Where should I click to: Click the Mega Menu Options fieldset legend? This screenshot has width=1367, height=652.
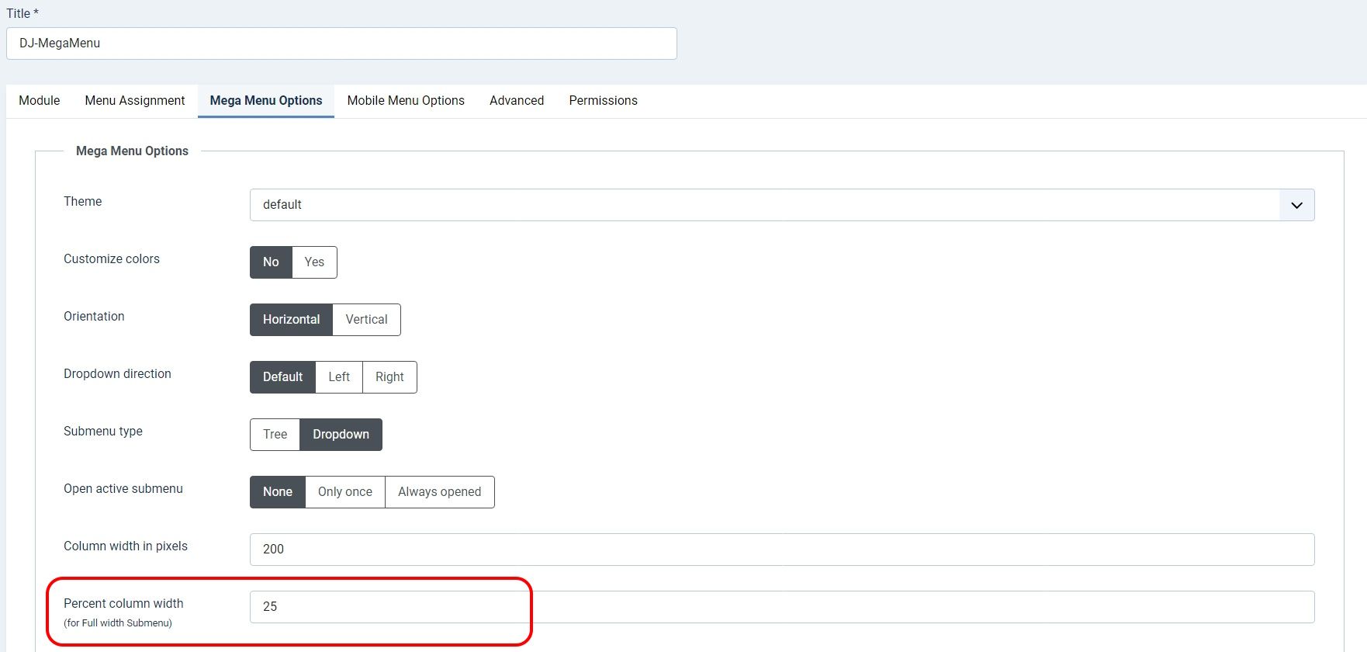132,151
